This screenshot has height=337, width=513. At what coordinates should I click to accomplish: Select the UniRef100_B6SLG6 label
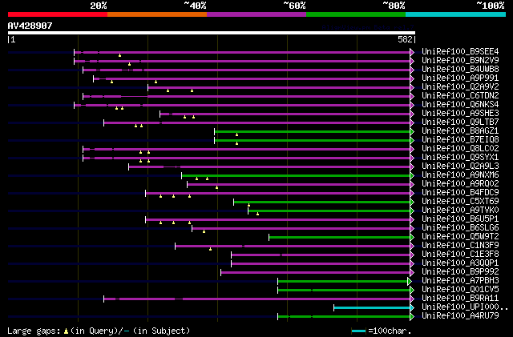pyautogui.click(x=460, y=228)
